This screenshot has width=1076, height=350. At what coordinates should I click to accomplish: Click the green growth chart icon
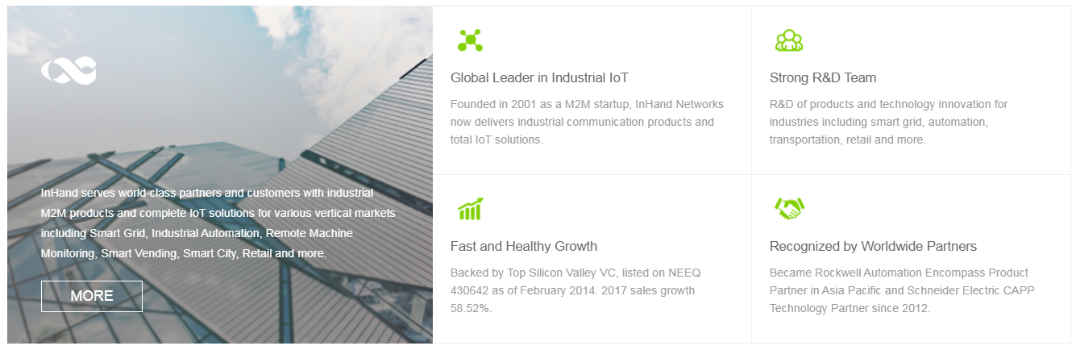(470, 209)
